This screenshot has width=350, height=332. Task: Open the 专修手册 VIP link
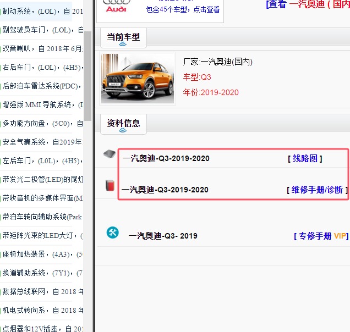pos(321,236)
